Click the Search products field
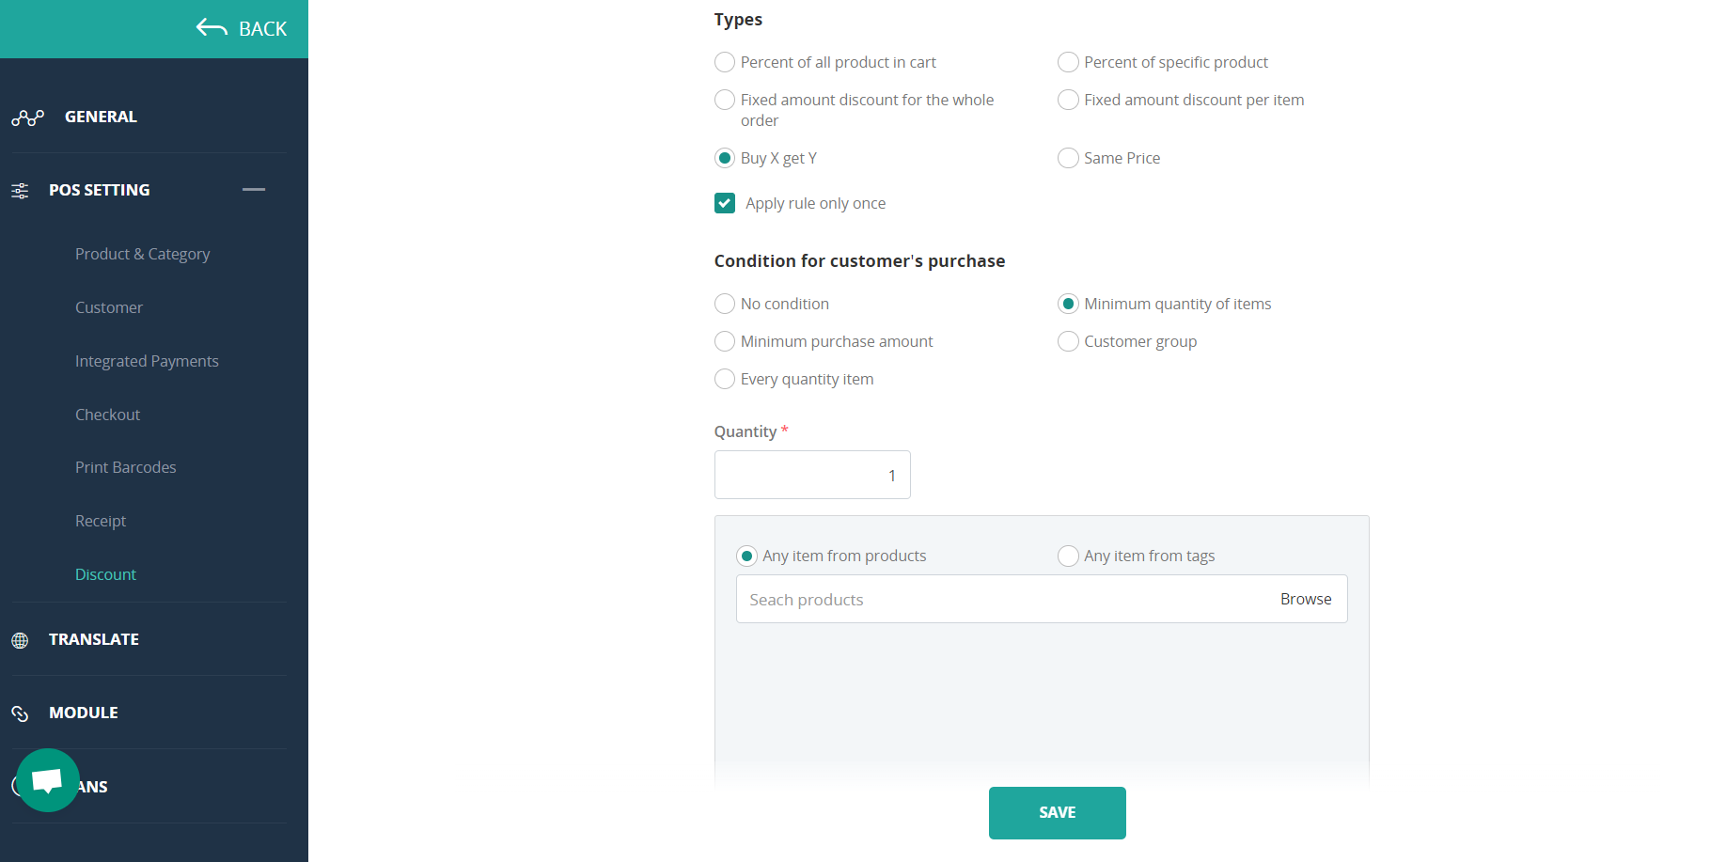Viewport: 1726px width, 862px height. click(996, 599)
